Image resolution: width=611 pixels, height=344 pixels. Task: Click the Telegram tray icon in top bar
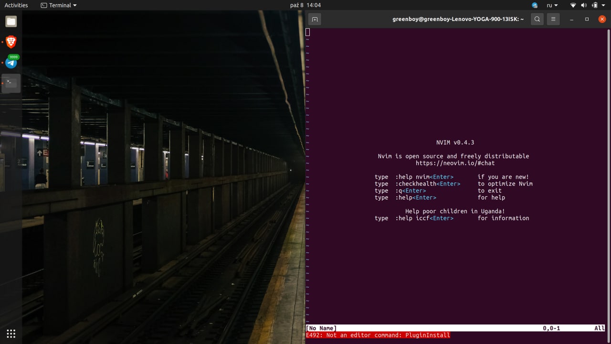[x=535, y=5]
